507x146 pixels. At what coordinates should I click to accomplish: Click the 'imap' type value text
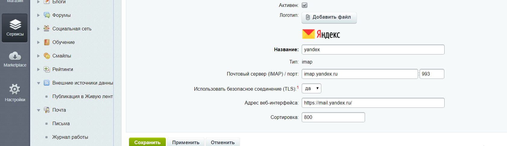click(307, 62)
